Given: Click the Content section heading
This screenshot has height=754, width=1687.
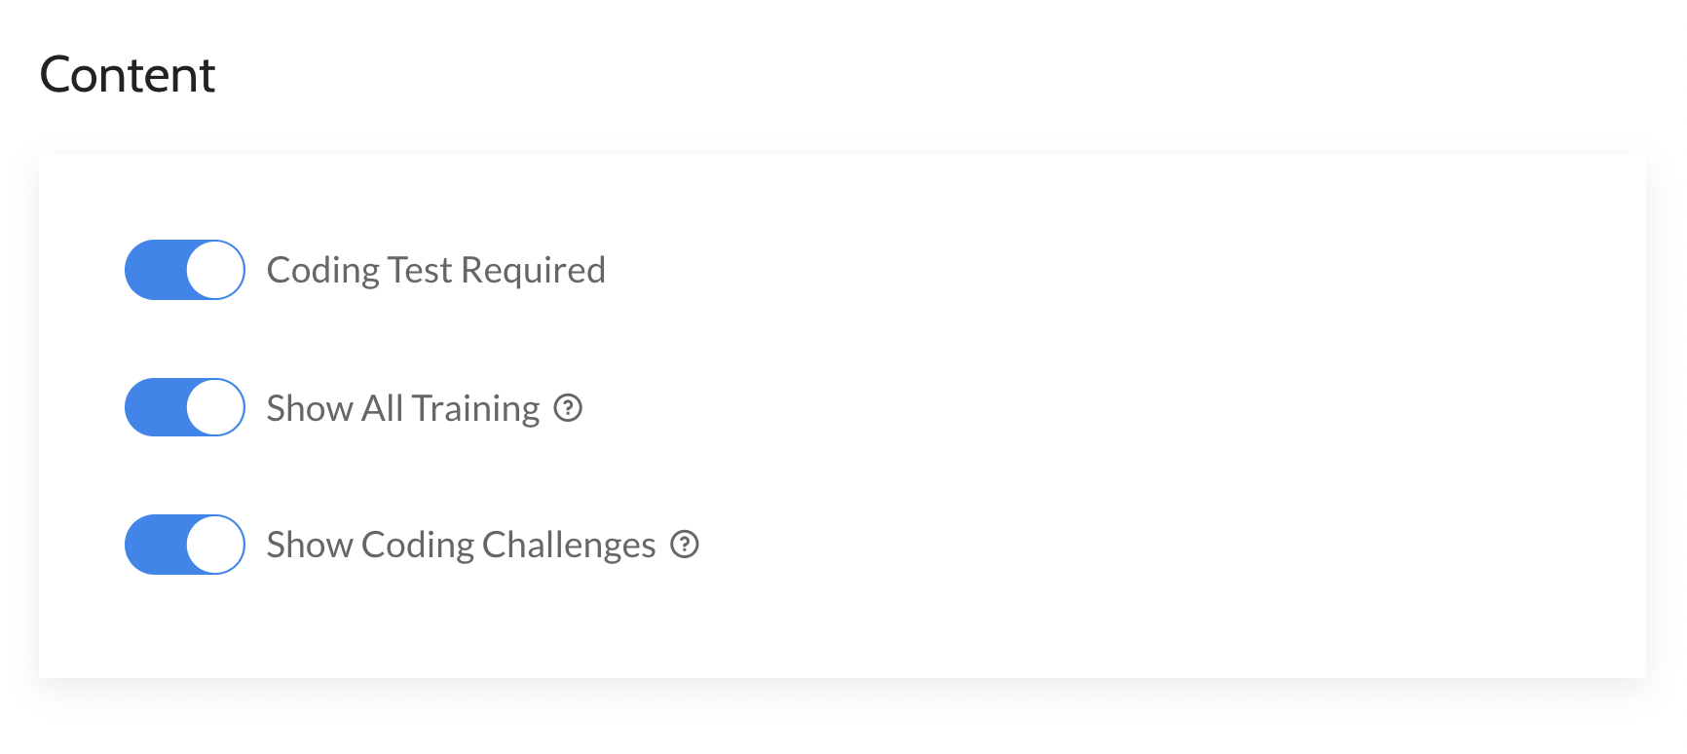Looking at the screenshot, I should (x=127, y=75).
